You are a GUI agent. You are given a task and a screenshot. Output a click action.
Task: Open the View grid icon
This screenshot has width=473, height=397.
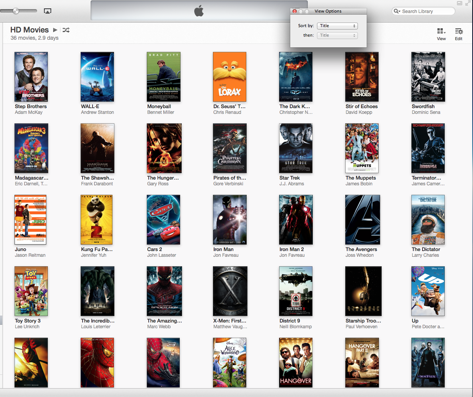(x=441, y=31)
